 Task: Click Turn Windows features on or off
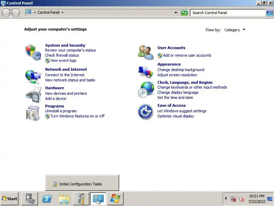[x=77, y=116]
